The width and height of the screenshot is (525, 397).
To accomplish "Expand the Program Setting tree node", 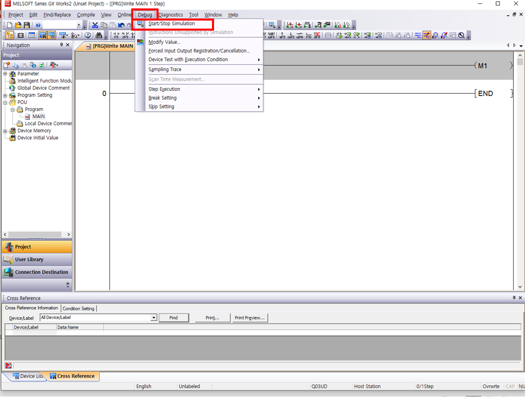I will coord(5,95).
